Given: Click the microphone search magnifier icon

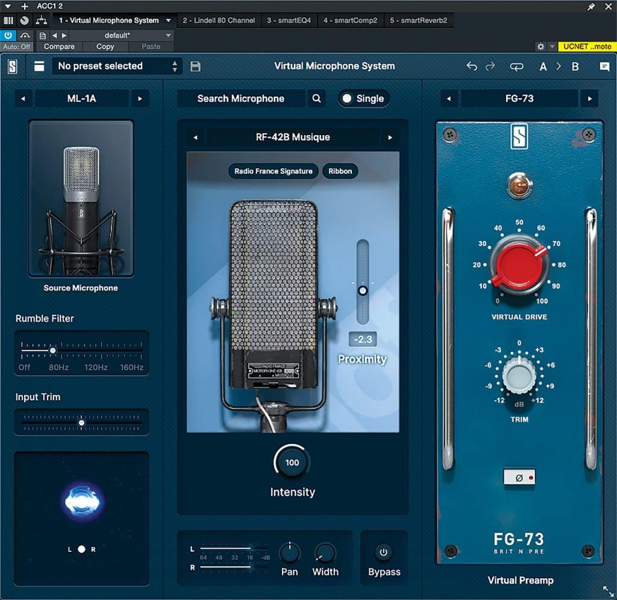Looking at the screenshot, I should coord(316,99).
